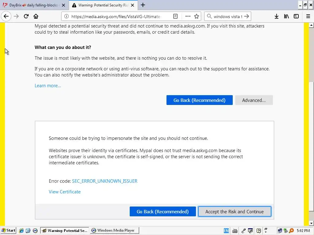Open the browser home page
Screen dimensions: 314x235
(x=36, y=17)
